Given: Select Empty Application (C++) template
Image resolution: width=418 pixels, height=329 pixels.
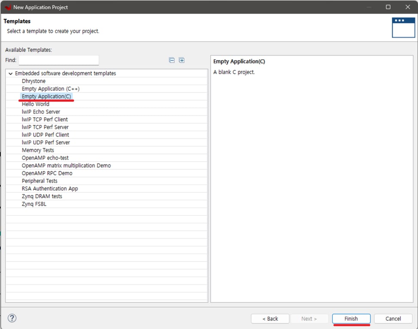Looking at the screenshot, I should coord(51,89).
